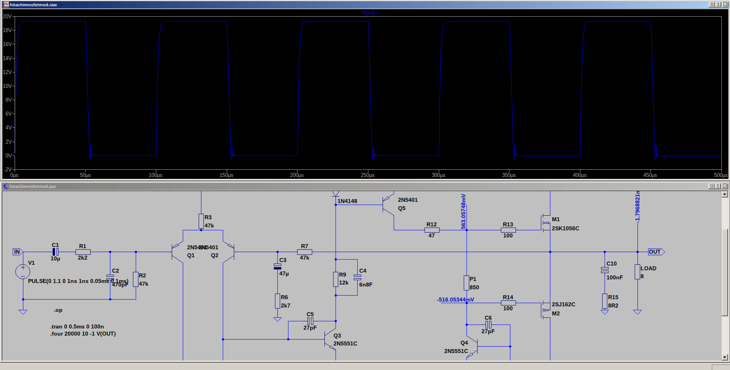730x370 pixels.
Task: Select MOSFET M1 2SK1056C symbol
Action: pos(545,223)
